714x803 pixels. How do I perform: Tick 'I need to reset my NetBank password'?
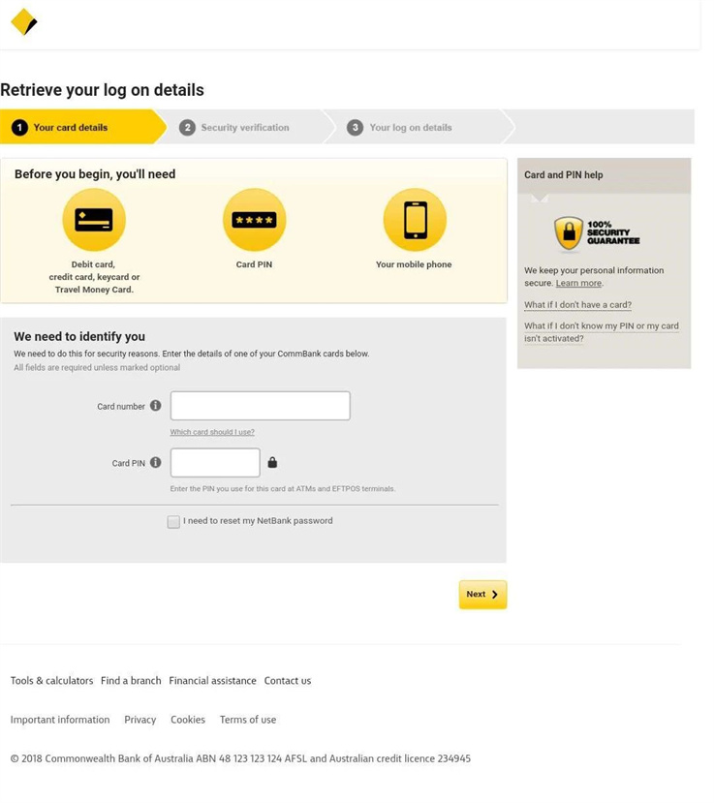click(173, 522)
